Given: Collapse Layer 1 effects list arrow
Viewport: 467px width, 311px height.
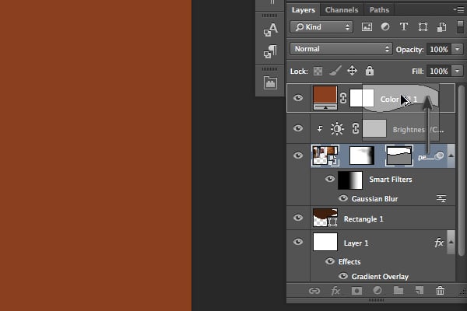Looking at the screenshot, I should [451, 242].
